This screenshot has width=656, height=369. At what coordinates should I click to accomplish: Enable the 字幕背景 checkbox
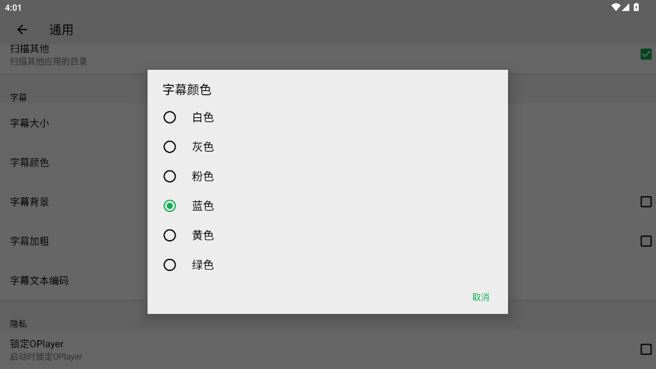pyautogui.click(x=646, y=202)
